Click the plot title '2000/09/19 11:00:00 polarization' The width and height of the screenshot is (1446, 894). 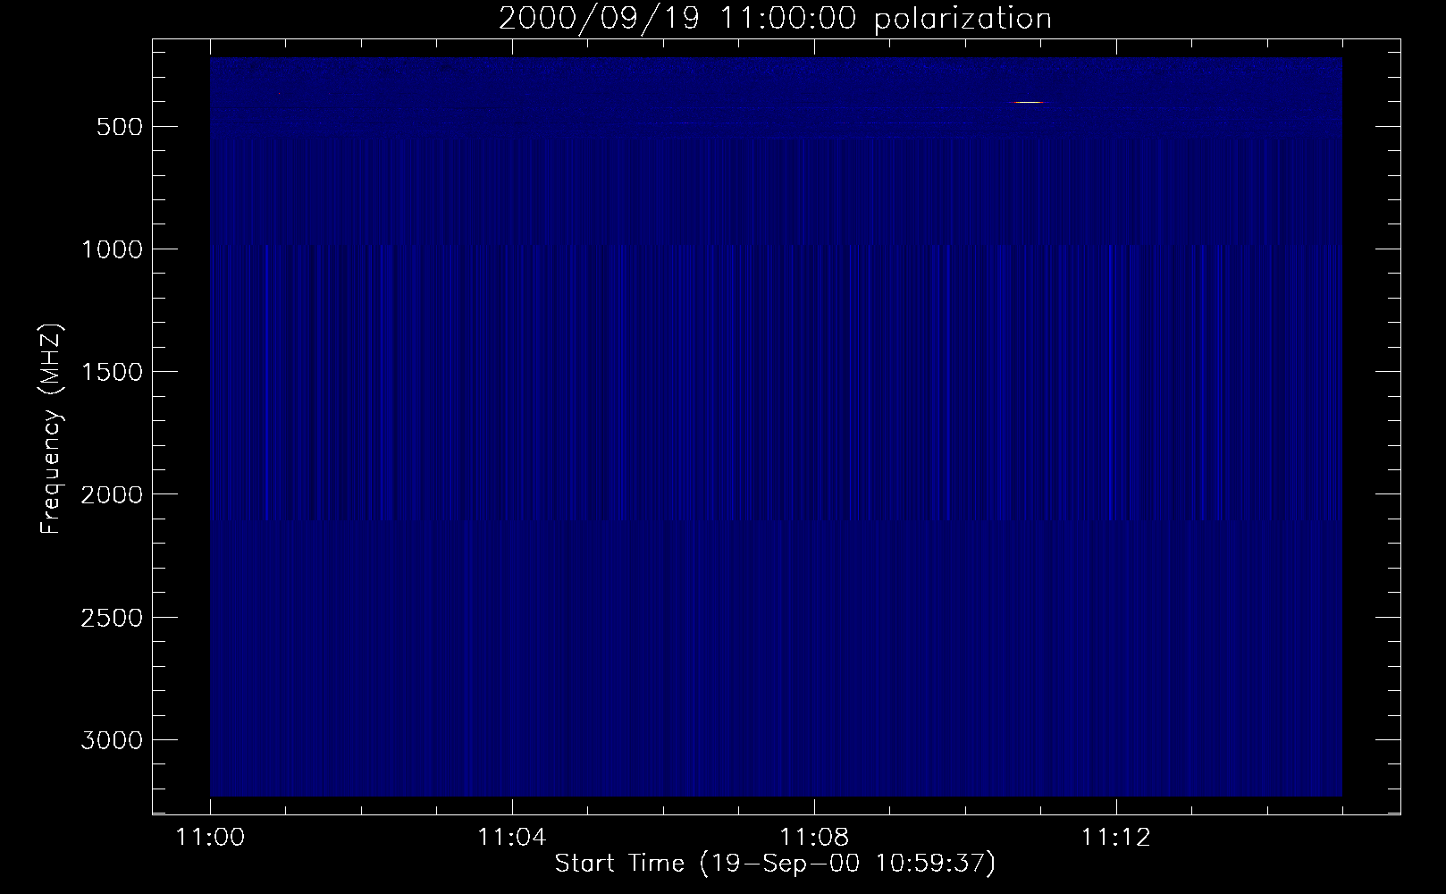775,19
